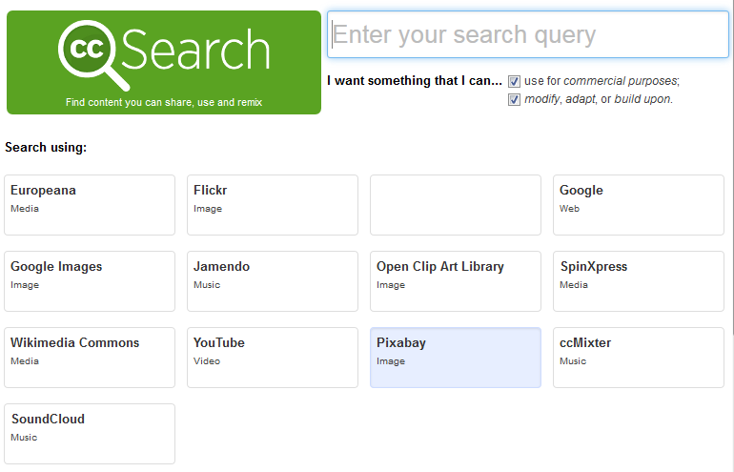
Task: Select Europeana media search
Action: click(90, 205)
